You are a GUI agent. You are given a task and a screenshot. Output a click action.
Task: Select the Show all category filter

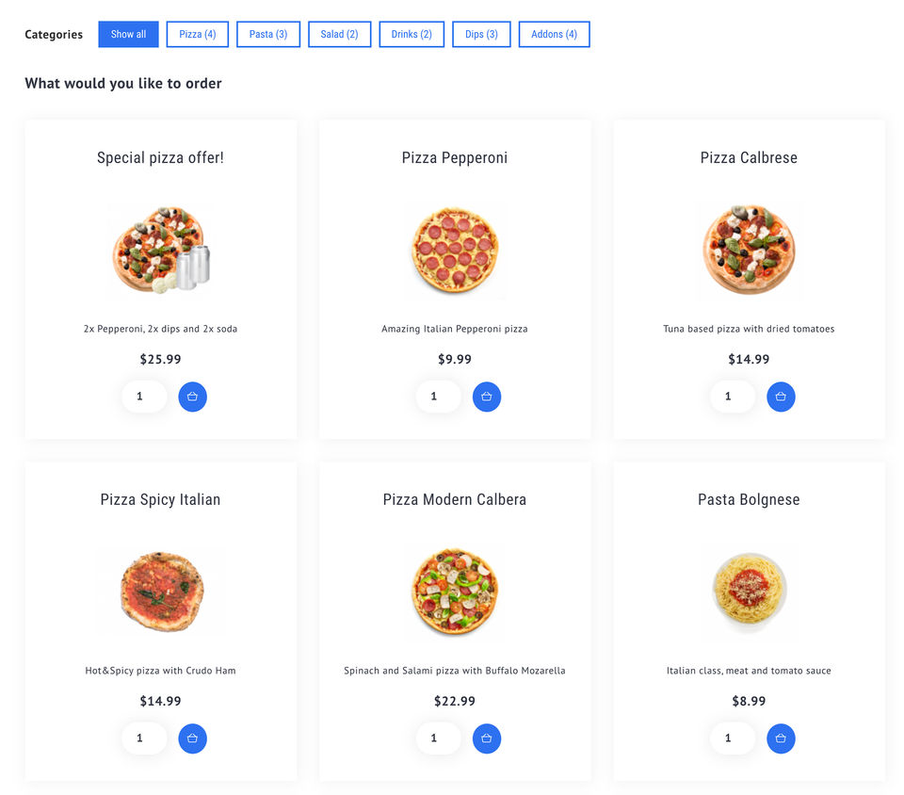(x=128, y=35)
